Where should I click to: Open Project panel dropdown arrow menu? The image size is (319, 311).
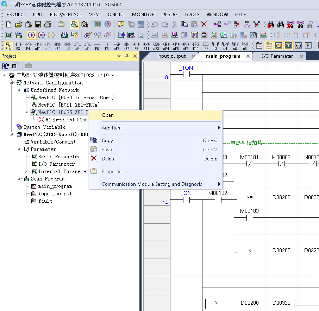[x=119, y=56]
